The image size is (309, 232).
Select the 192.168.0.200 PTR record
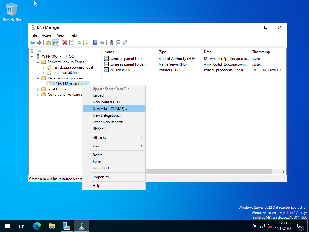click(x=194, y=70)
